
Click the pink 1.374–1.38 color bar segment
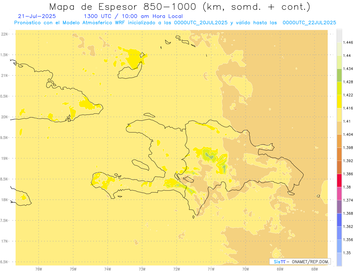click(x=339, y=193)
